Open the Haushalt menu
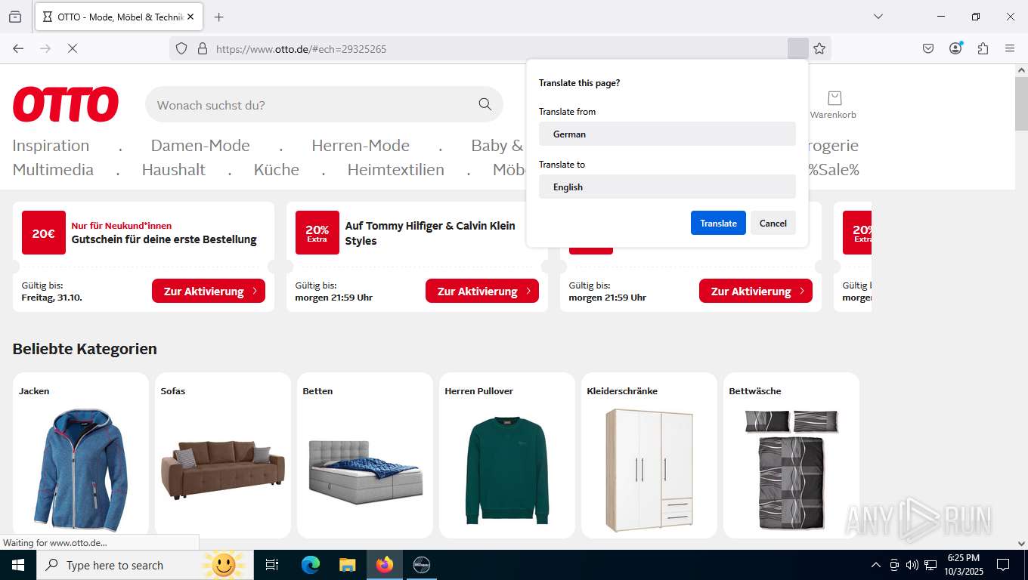 173,169
